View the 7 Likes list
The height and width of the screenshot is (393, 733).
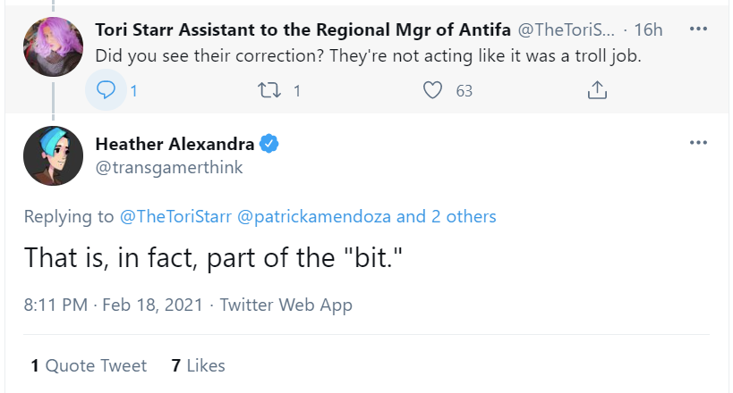coord(198,365)
